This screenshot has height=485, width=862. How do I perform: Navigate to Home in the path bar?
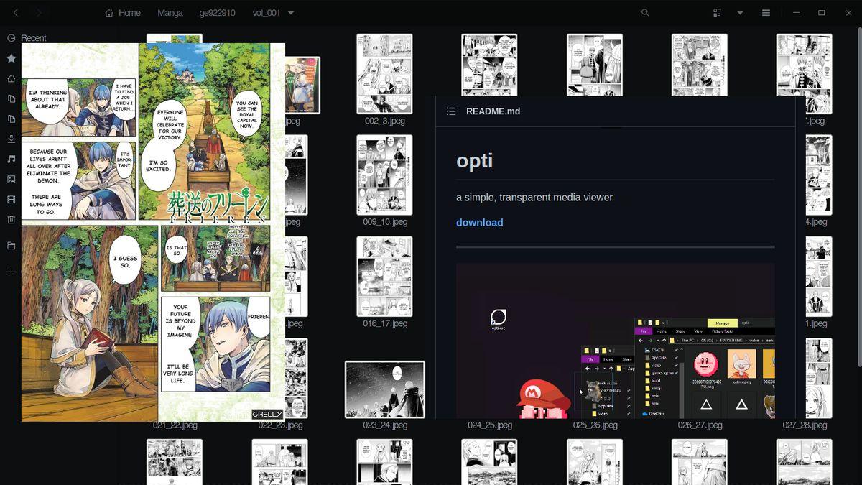[x=123, y=13]
